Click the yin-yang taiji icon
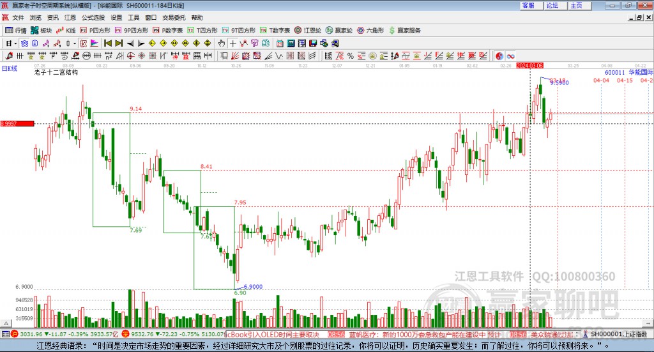The image size is (654, 352). tap(499, 56)
